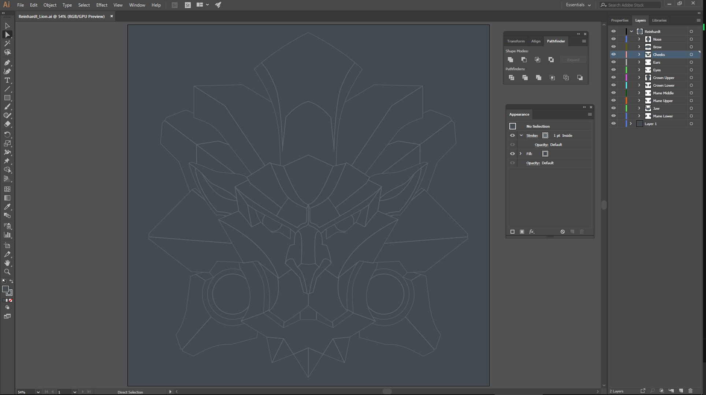Expand the Mane Middle sublayer
The width and height of the screenshot is (706, 395).
[x=639, y=93]
